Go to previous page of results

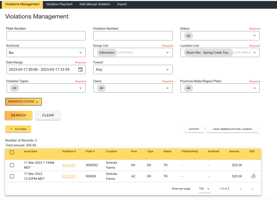240,189
